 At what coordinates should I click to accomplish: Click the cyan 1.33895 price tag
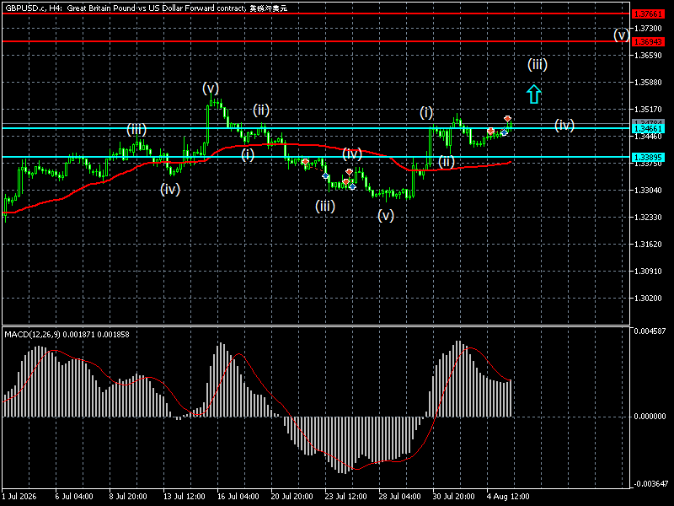pyautogui.click(x=648, y=157)
